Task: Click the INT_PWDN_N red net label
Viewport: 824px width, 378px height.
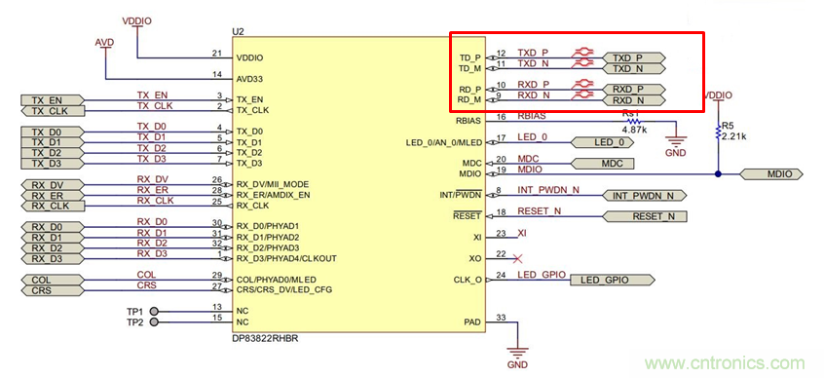Action: [x=548, y=190]
